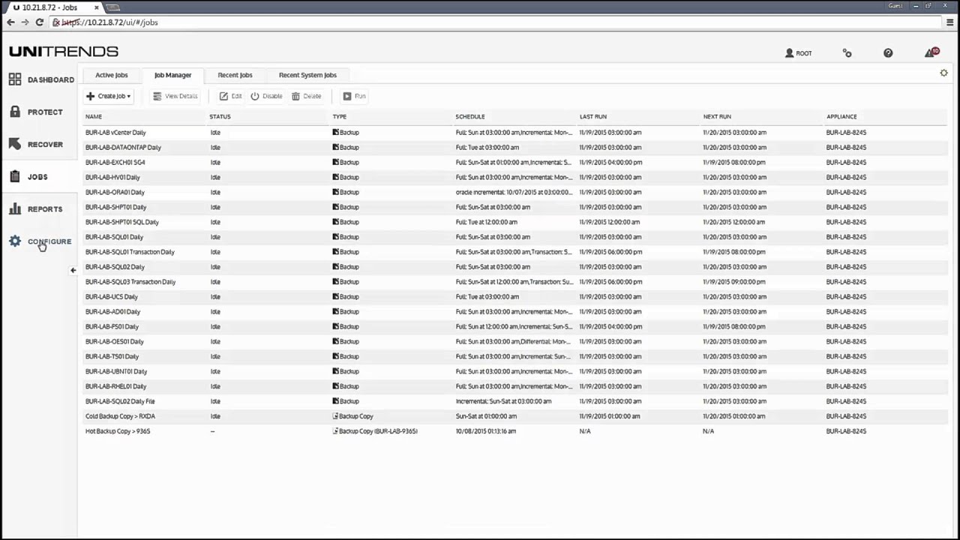Close the Jobs browser tab

coord(96,7)
